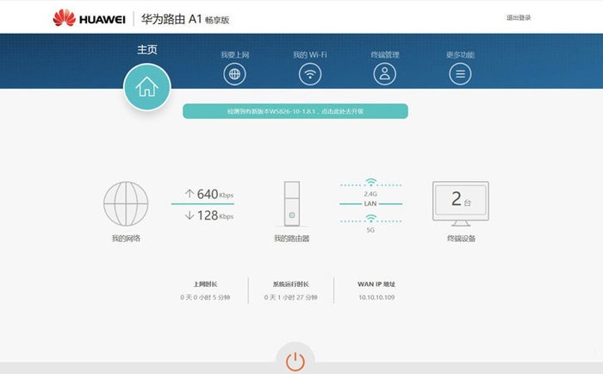This screenshot has height=374, width=603.
Task: Click the 640 Kbps upload speed
Action: point(208,194)
